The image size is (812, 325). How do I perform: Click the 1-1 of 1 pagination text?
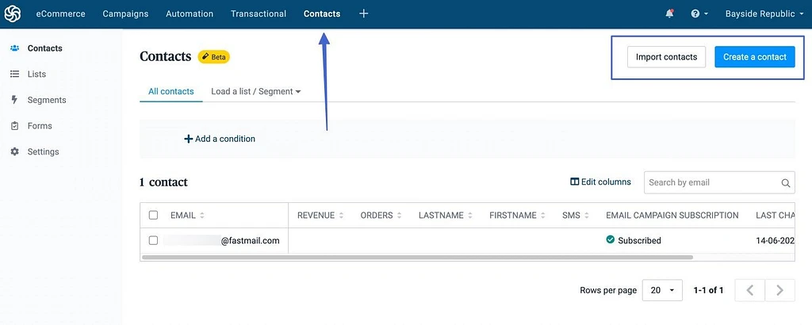(708, 290)
